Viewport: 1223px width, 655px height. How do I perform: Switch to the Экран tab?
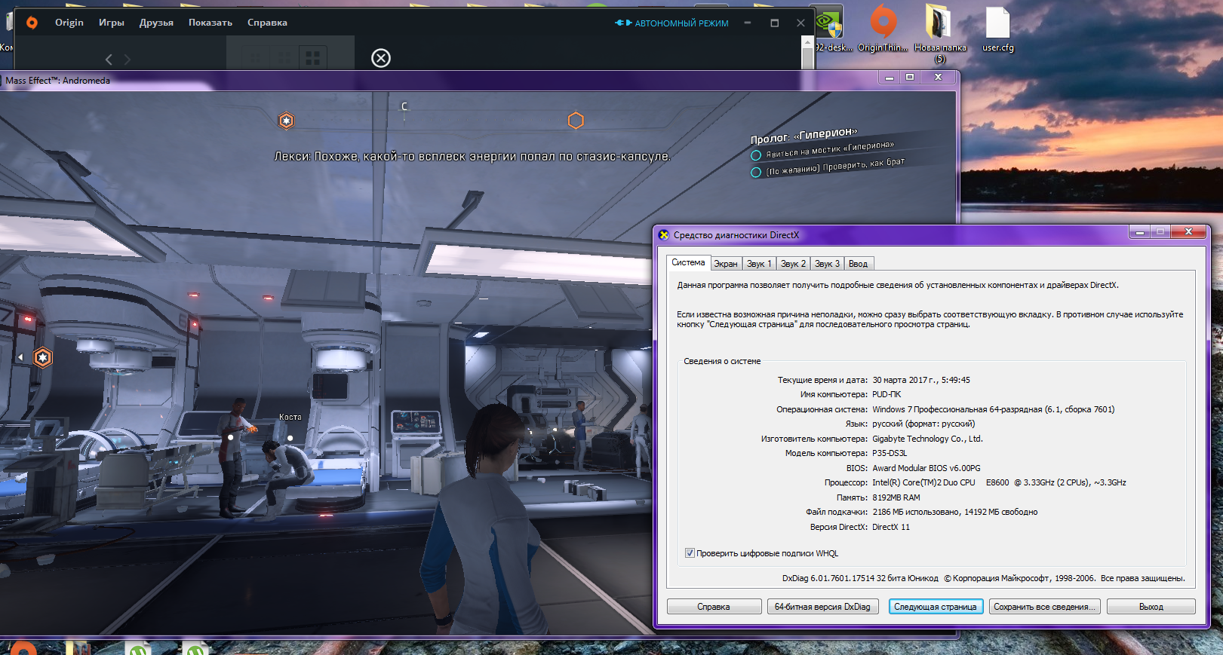(x=726, y=264)
